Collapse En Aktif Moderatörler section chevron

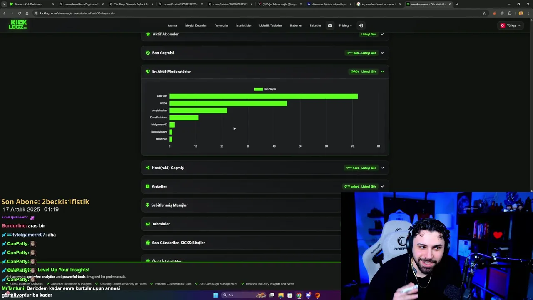(x=382, y=72)
